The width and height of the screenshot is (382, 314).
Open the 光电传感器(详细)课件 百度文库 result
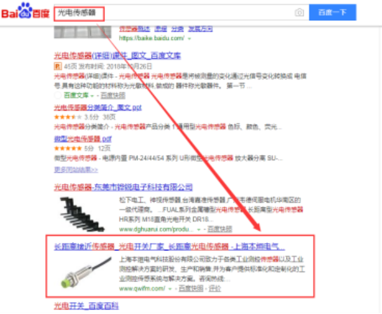(117, 56)
